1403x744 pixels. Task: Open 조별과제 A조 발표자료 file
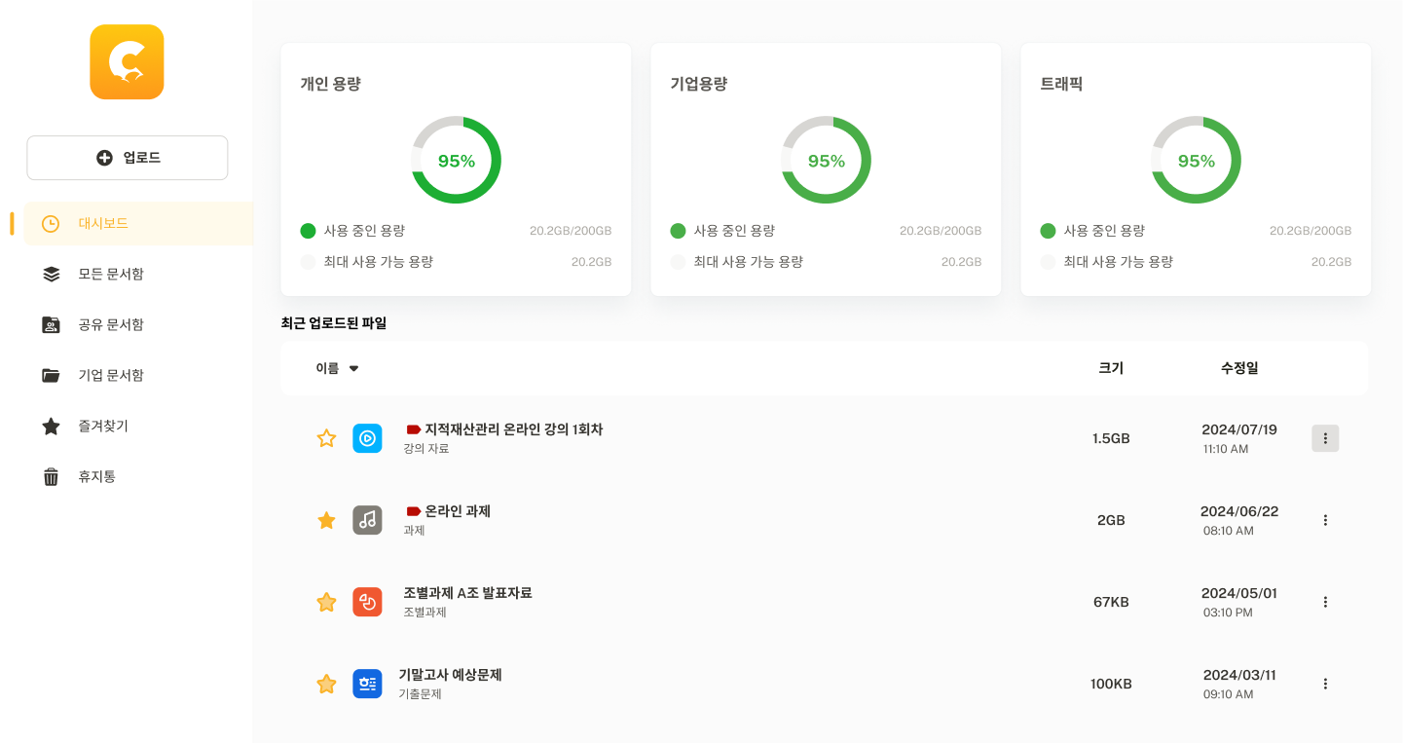[x=467, y=593]
